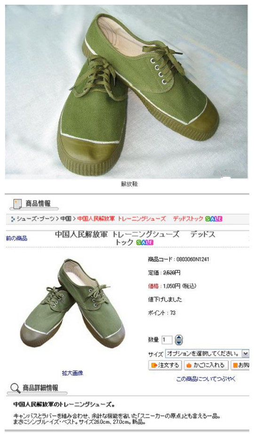
Task: Click the size dropdown arrow button
Action: [245, 354]
